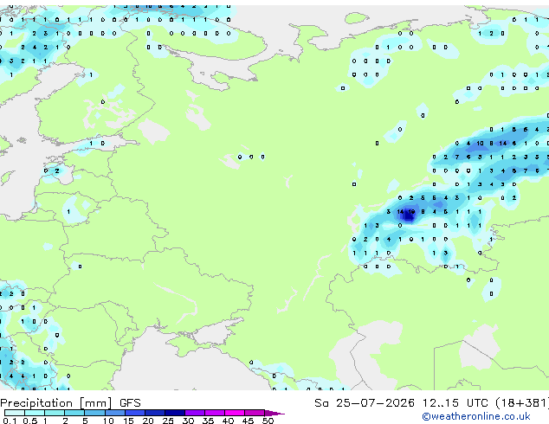This screenshot has width=549, height=424.
Task: Pick the 0.5–1 mm legend swatch
Action: tap(35, 413)
